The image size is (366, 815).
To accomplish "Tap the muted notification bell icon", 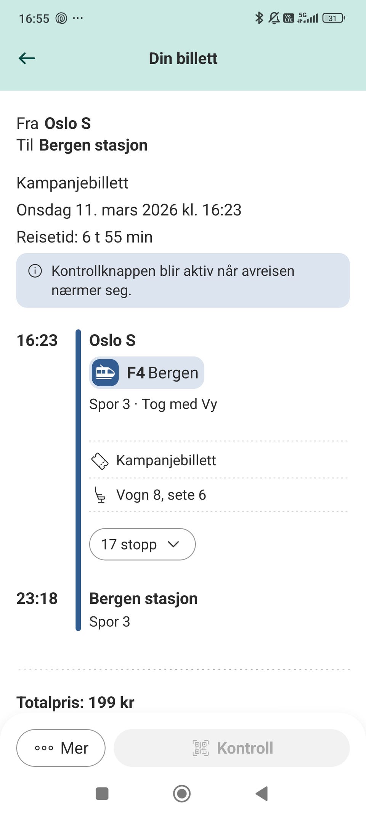I will click(274, 18).
